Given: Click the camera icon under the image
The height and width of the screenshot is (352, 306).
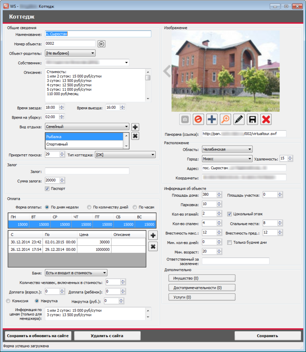Looking at the screenshot, I should 185,119.
